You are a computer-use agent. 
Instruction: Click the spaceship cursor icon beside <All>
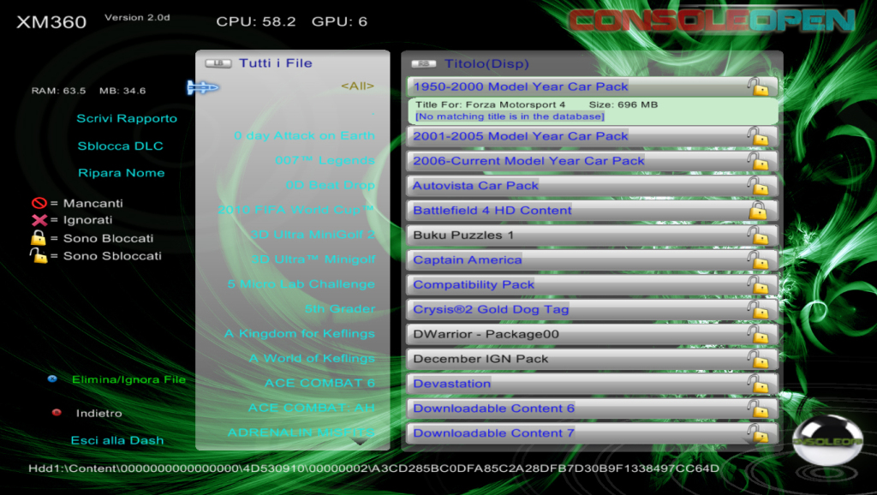tap(202, 87)
